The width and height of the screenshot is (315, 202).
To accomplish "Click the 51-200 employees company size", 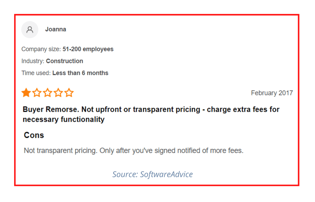I will point(88,49).
